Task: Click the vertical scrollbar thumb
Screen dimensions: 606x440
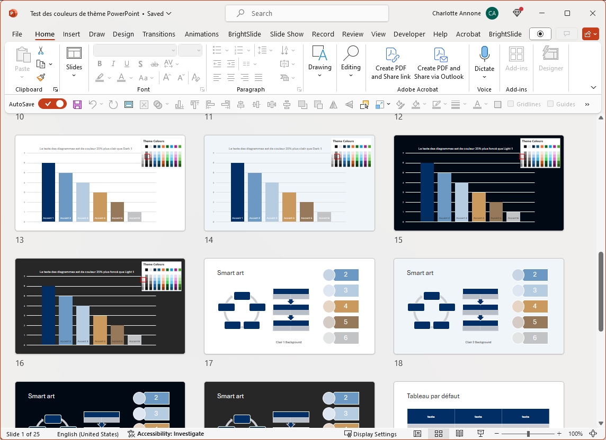Action: (x=601, y=292)
